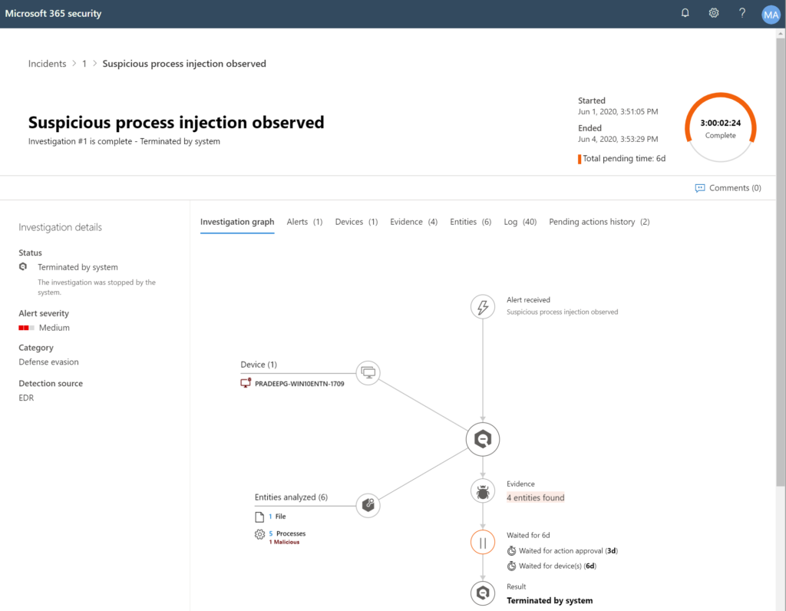This screenshot has height=611, width=786.
Task: Open incident 1 in the breadcrumb
Action: 84,64
